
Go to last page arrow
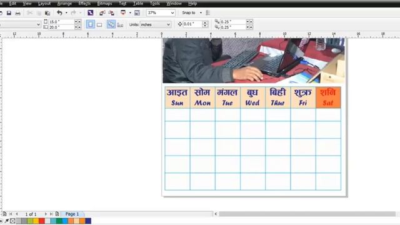pyautogui.click(x=51, y=214)
